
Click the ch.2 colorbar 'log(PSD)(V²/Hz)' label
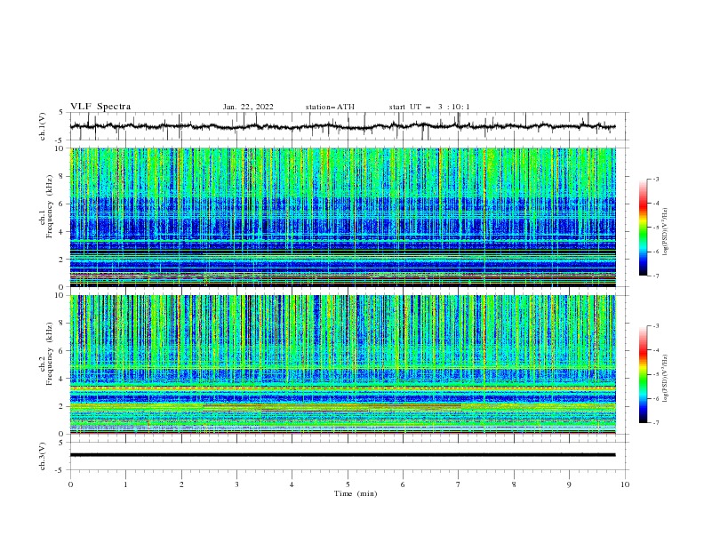coord(665,378)
